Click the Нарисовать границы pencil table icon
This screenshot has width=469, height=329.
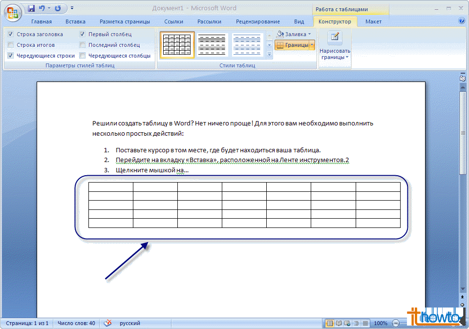point(335,37)
